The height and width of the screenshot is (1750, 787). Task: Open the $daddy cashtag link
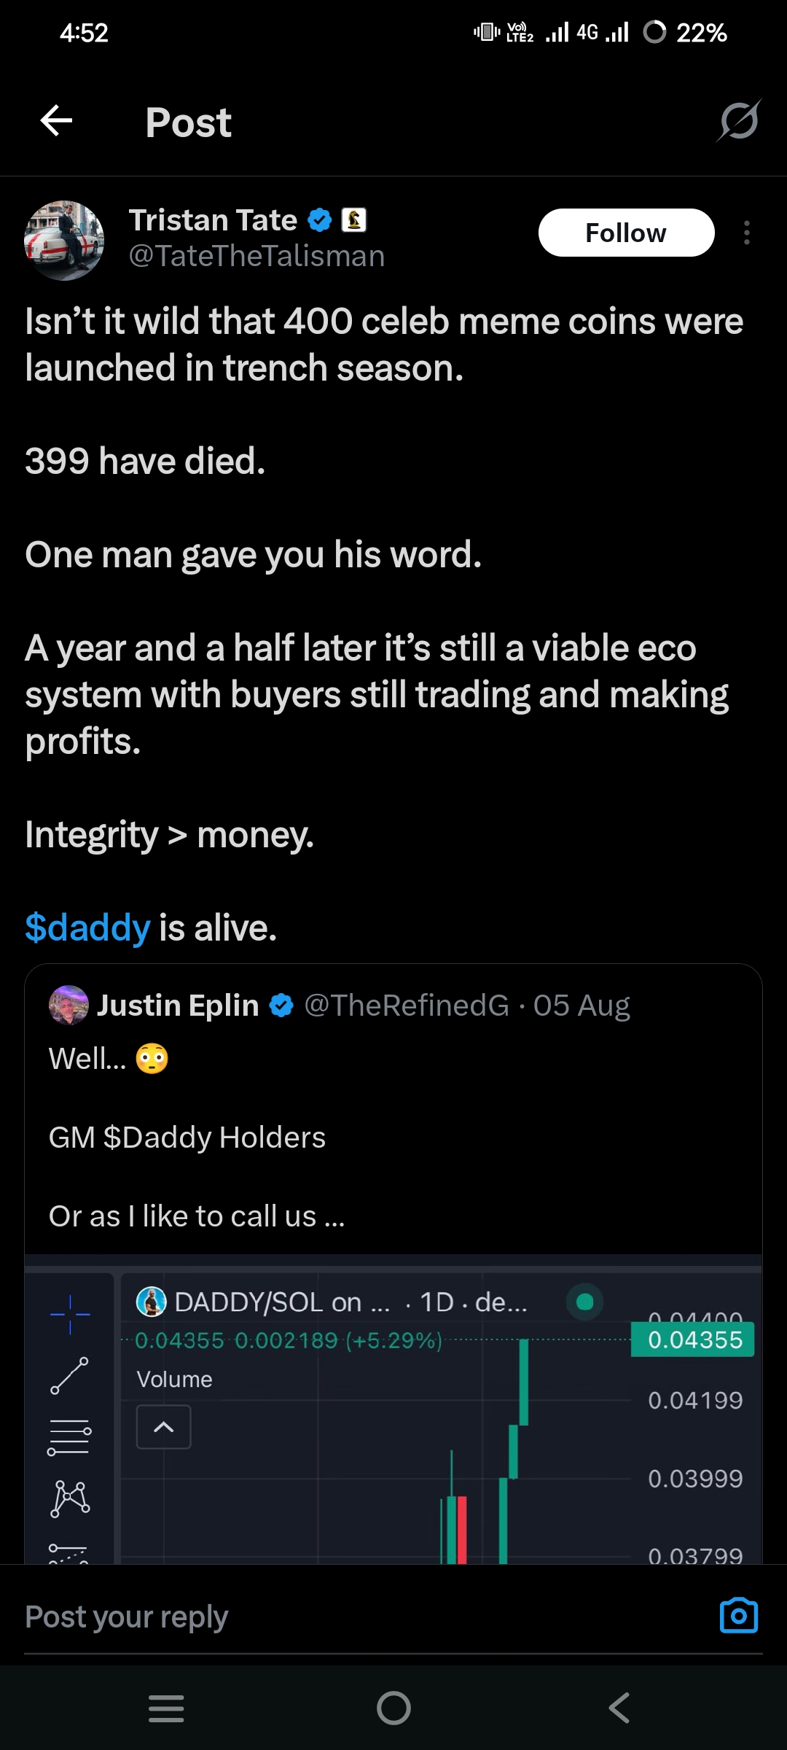pyautogui.click(x=87, y=927)
